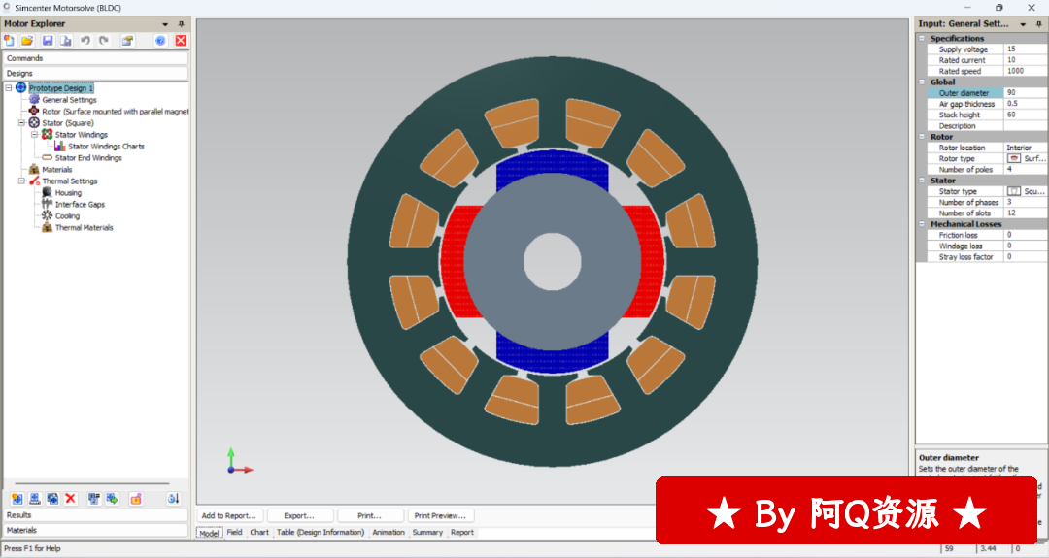Open the Report tab

point(461,533)
